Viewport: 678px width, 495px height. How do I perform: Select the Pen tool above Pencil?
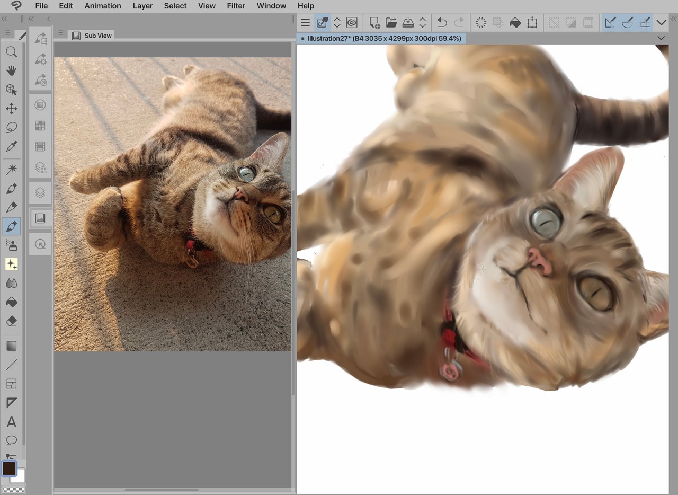pyautogui.click(x=11, y=189)
